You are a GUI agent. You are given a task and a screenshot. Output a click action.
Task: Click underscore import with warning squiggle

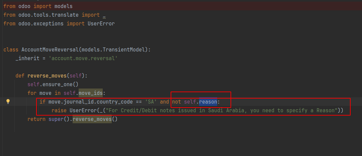pos(104,16)
